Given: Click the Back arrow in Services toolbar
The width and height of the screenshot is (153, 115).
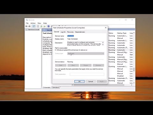Looking at the screenshot, I should 26,26.
